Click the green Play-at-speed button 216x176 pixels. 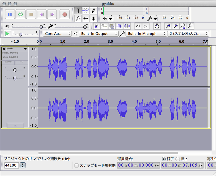(7, 34)
